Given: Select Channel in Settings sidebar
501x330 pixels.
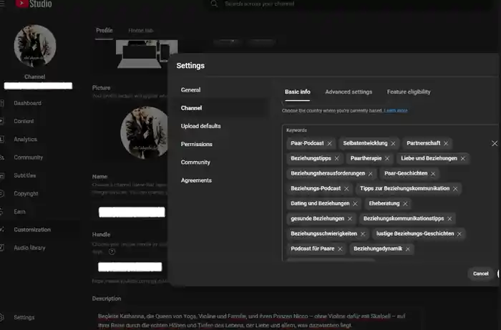Looking at the screenshot, I should (220, 108).
